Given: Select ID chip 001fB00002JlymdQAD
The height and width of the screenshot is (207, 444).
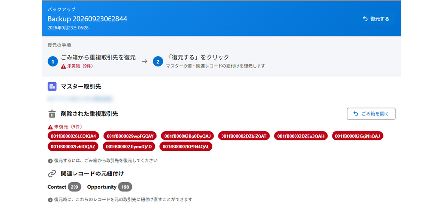Looking at the screenshot, I should coord(129,147).
